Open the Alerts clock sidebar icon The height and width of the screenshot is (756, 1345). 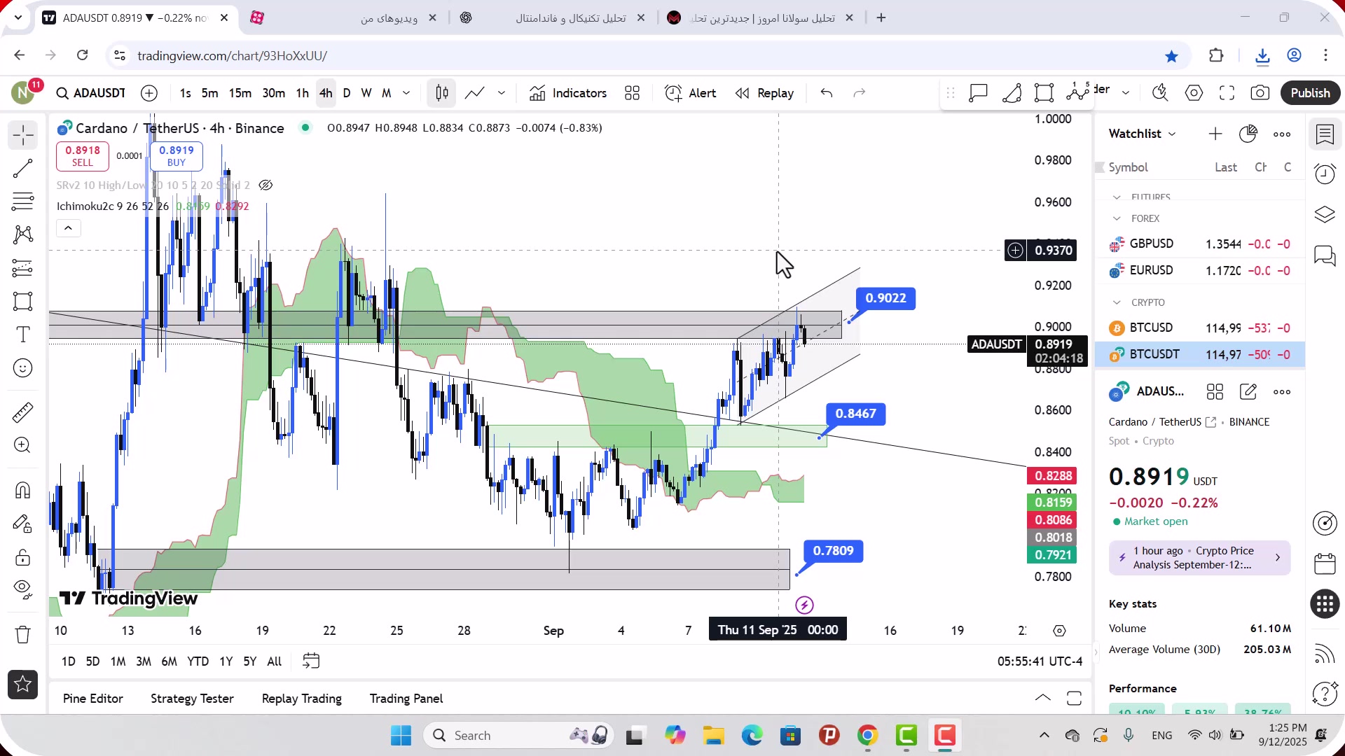(x=1325, y=174)
